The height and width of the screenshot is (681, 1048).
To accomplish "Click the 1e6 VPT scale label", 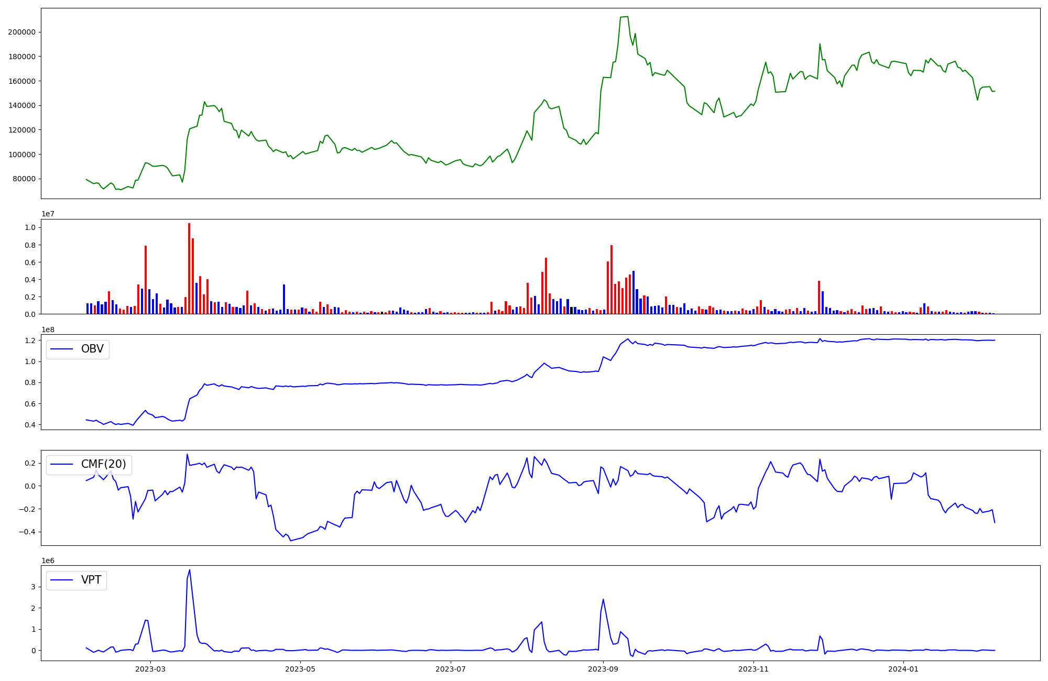I will (x=48, y=561).
